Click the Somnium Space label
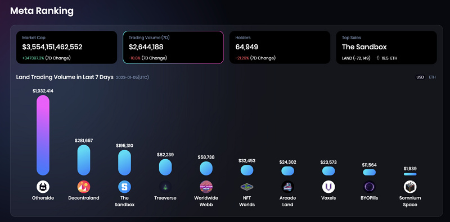Viewport: 450px width, 222px height. pos(410,201)
